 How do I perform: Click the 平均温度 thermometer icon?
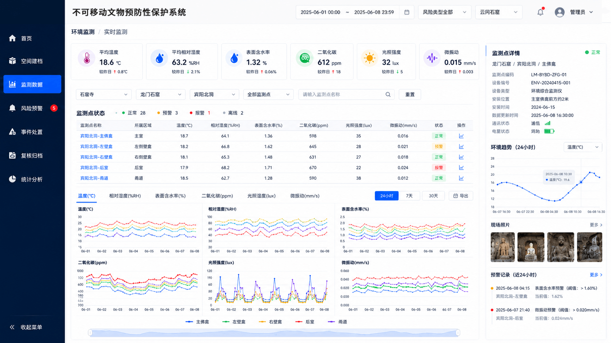click(x=87, y=58)
